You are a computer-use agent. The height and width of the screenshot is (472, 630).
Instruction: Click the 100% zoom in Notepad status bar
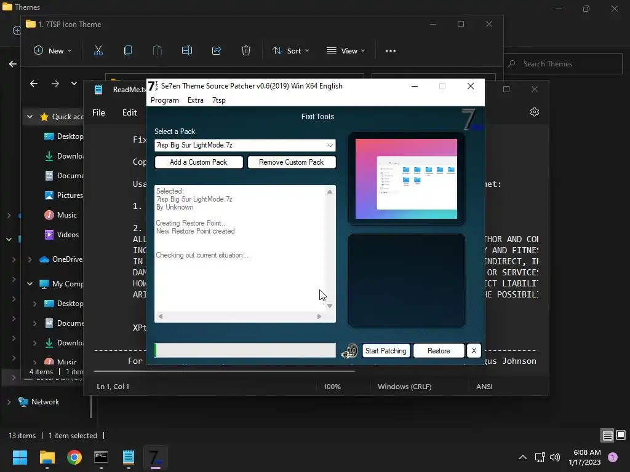coord(332,387)
